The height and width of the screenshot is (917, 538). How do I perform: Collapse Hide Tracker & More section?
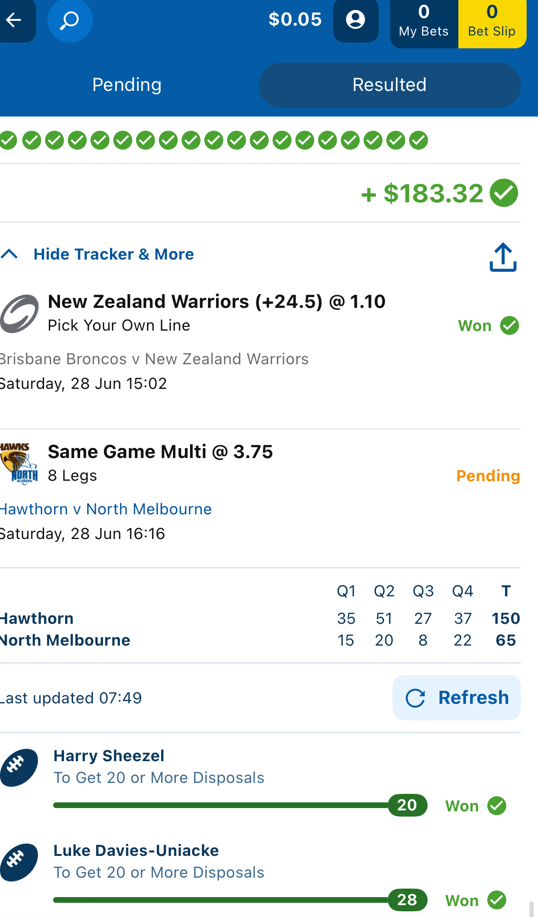click(x=114, y=254)
